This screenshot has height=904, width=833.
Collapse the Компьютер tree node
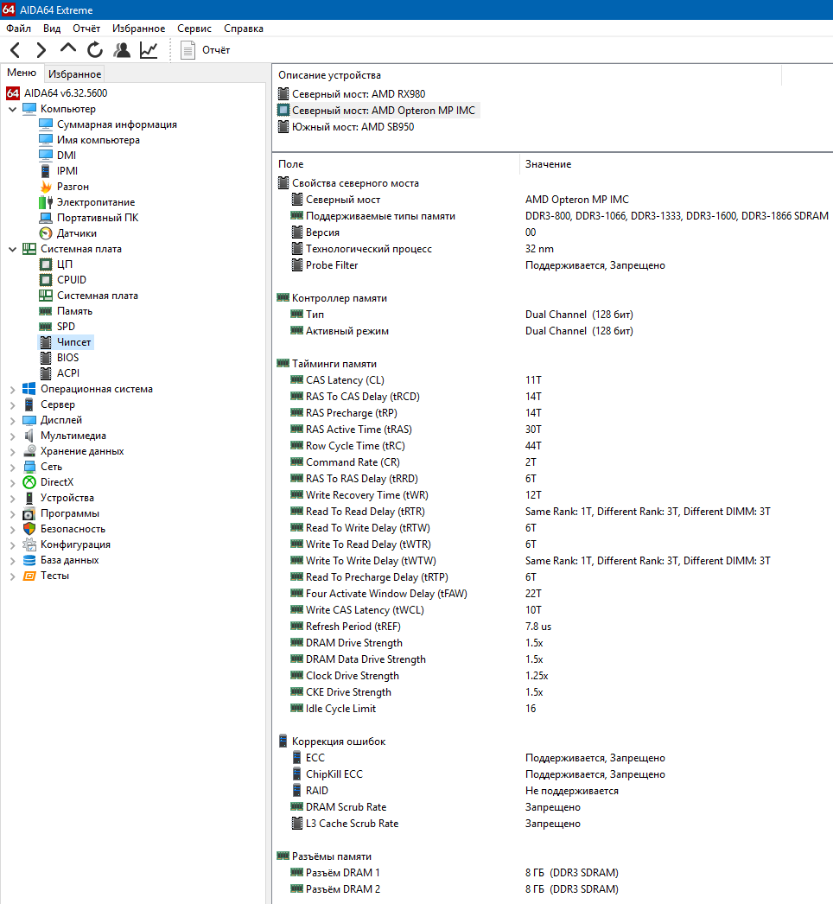click(x=13, y=109)
